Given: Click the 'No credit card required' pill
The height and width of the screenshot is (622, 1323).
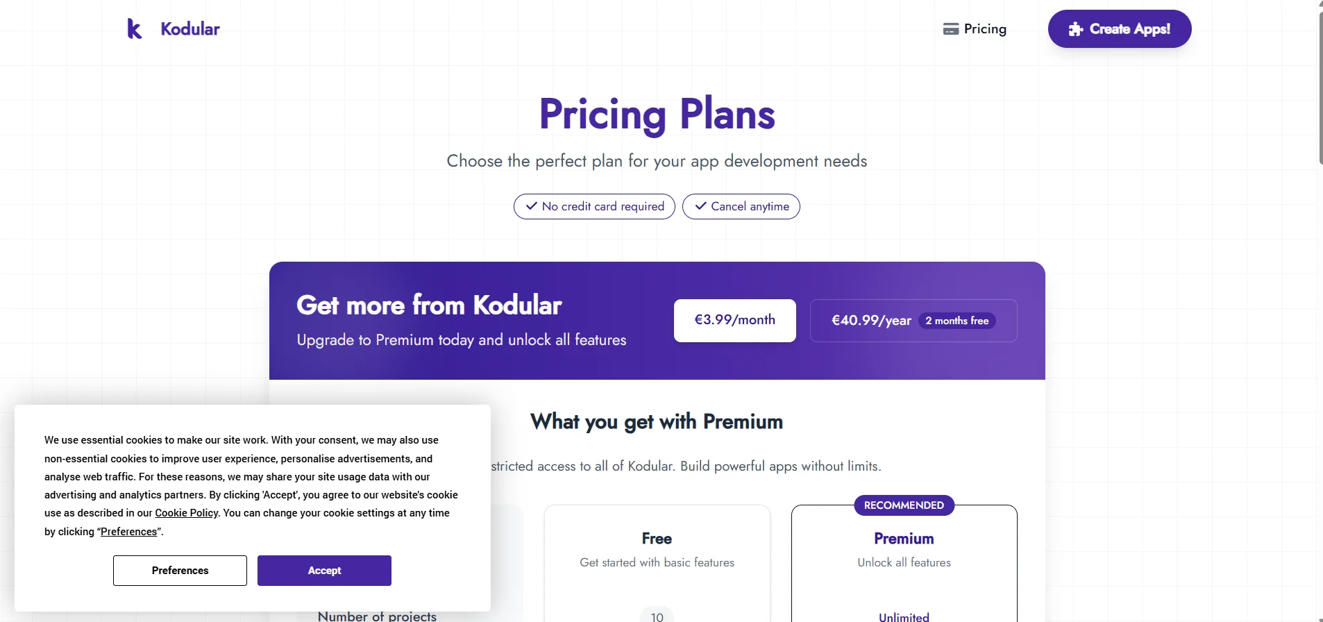Looking at the screenshot, I should coord(593,206).
